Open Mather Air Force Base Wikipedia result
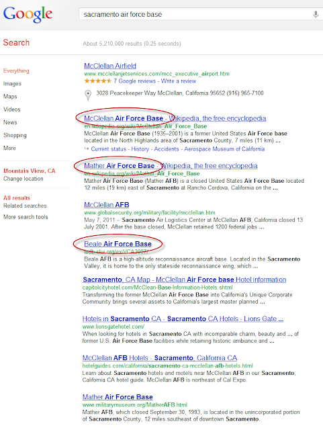 tap(171, 166)
